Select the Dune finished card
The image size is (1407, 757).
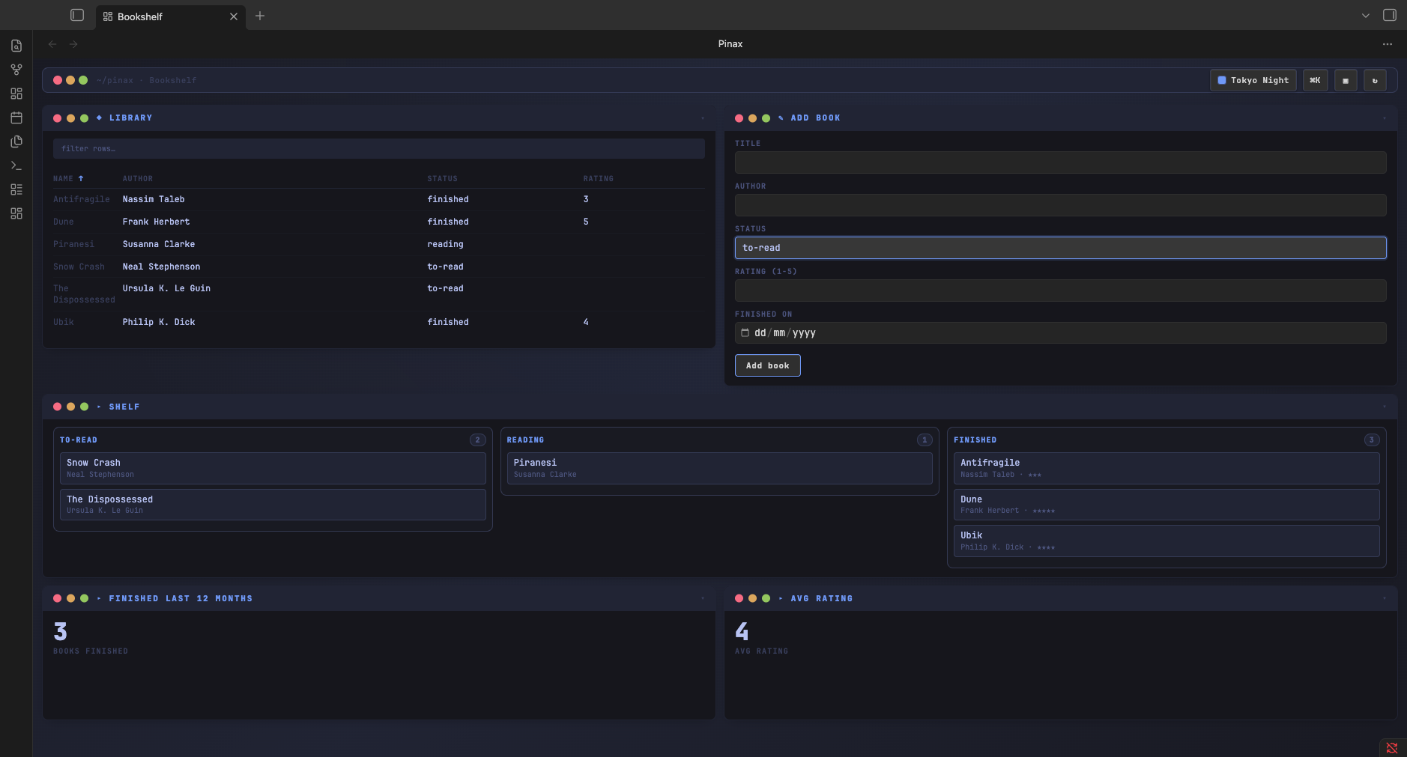(x=1167, y=505)
